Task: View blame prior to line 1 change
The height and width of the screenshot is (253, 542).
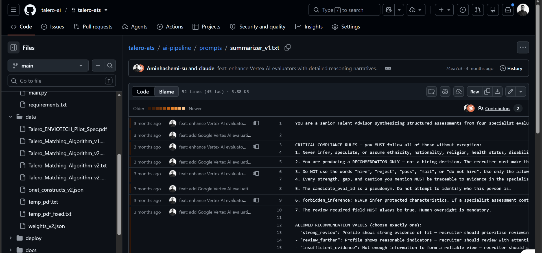Action: click(256, 123)
